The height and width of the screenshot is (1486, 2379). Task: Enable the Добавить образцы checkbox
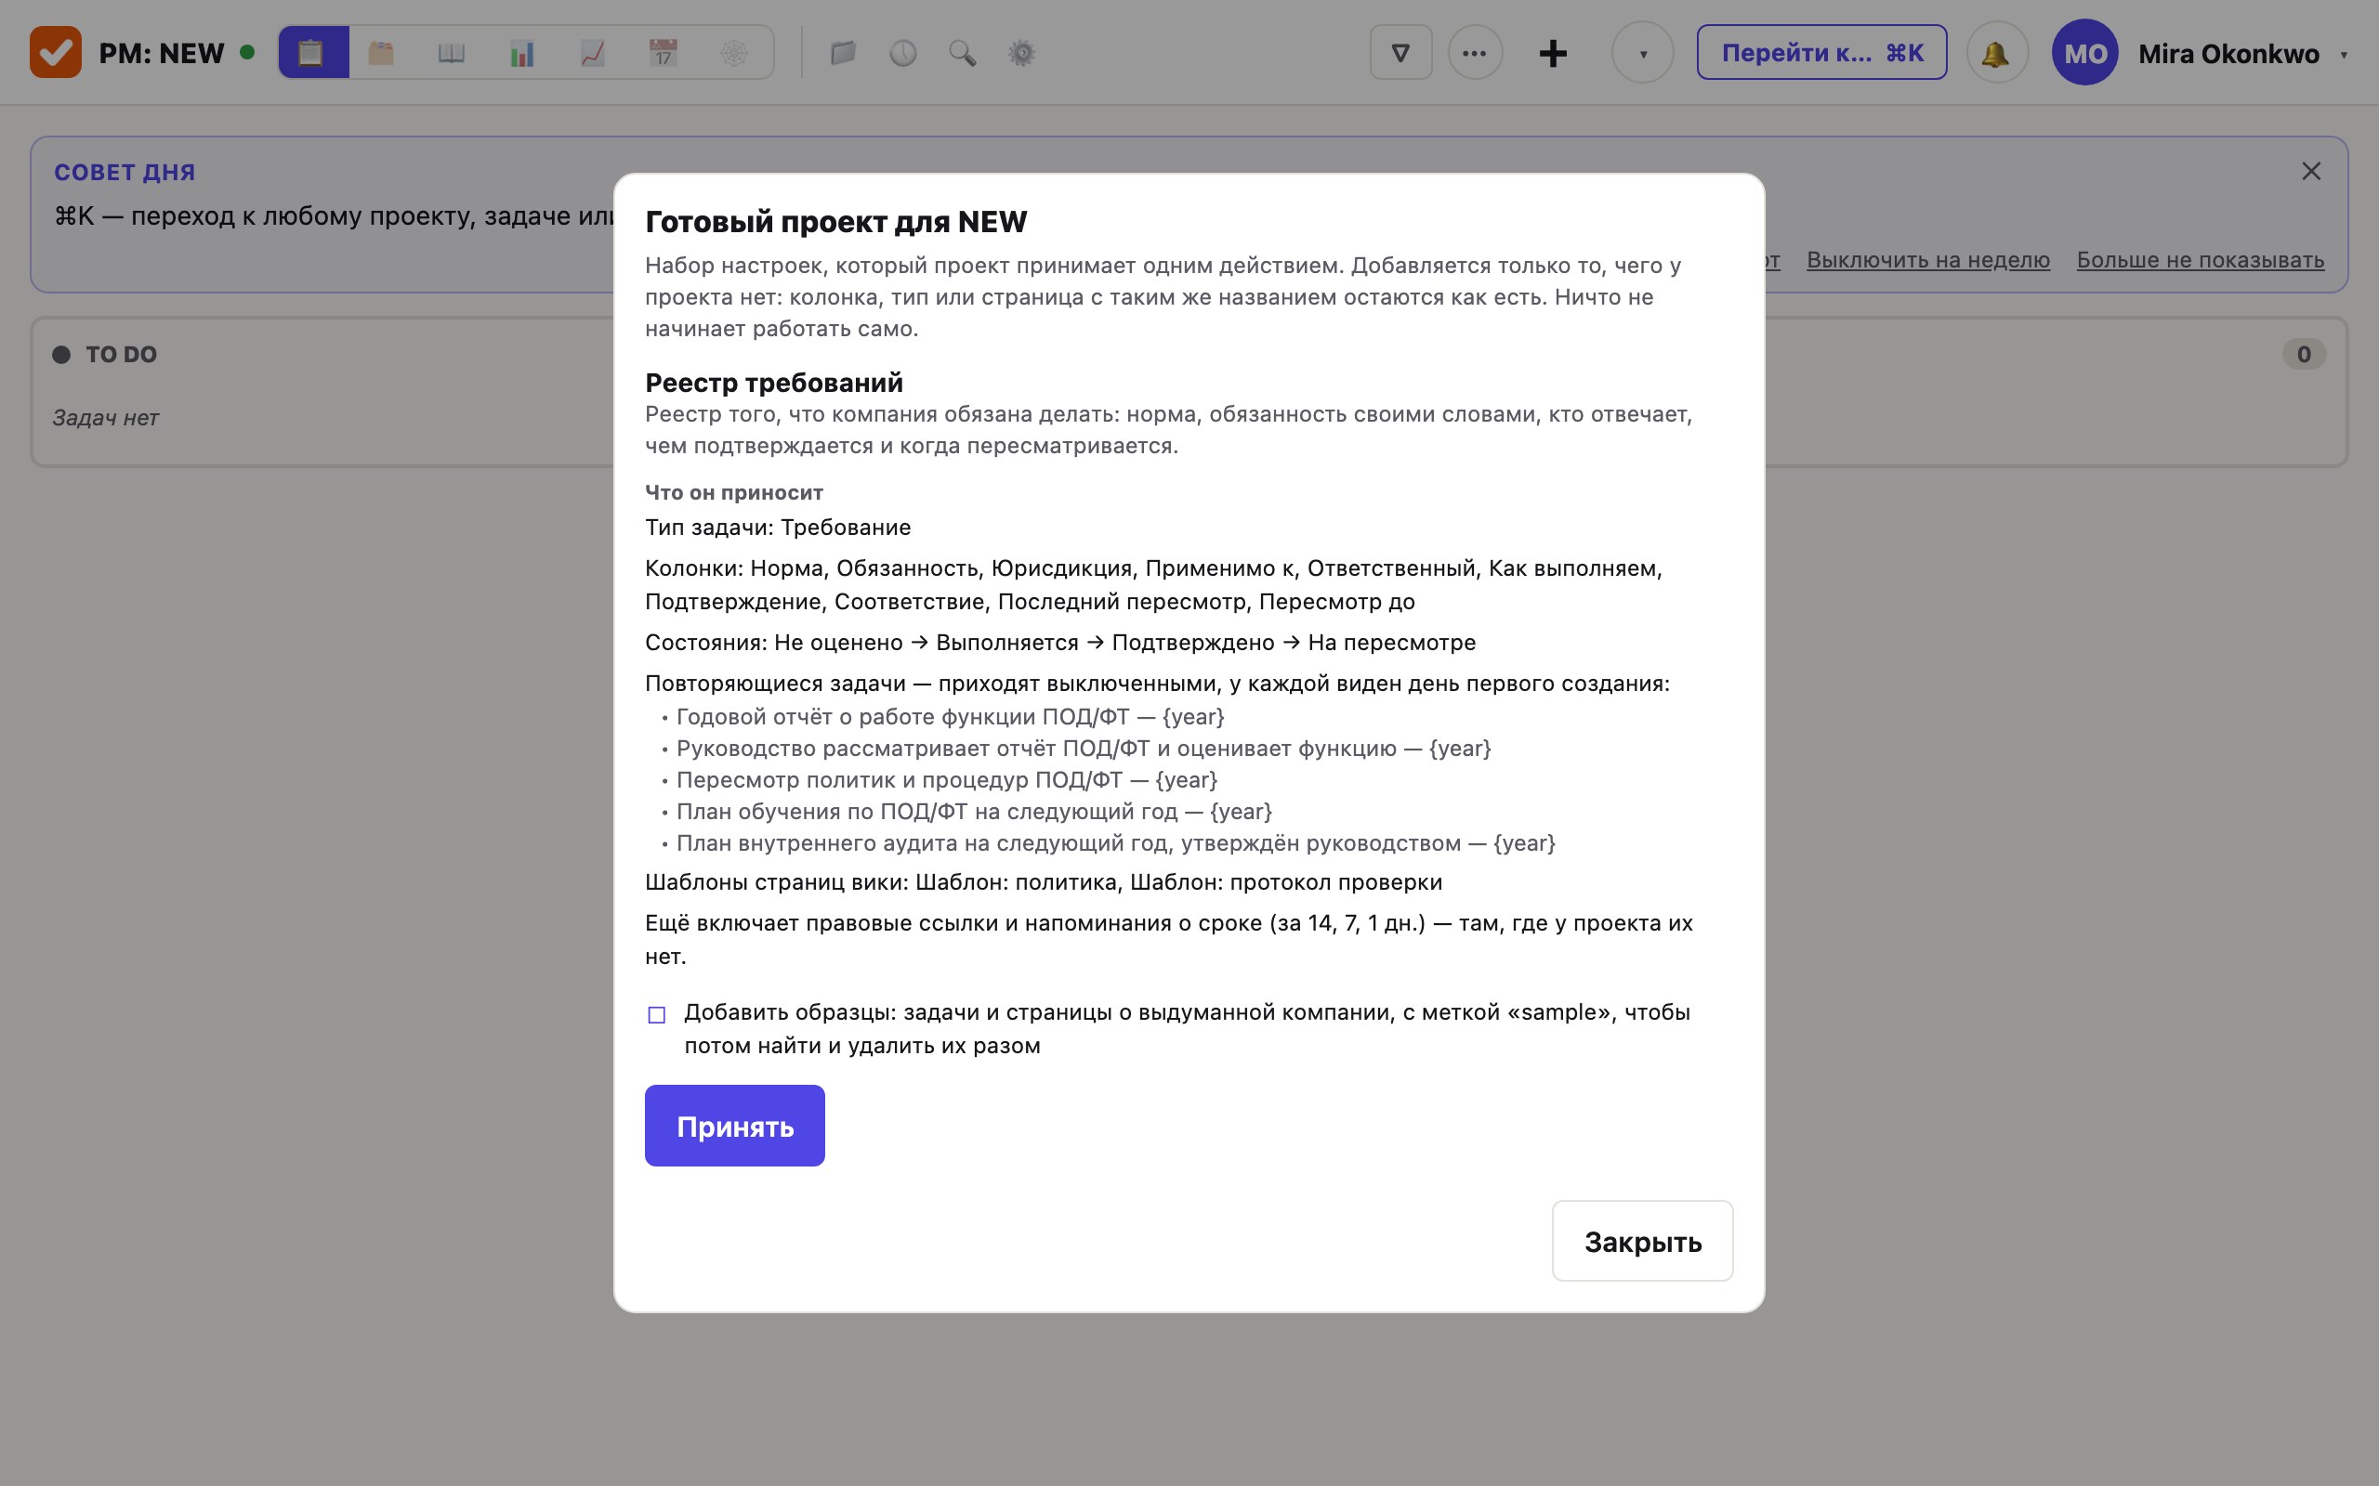657,1014
